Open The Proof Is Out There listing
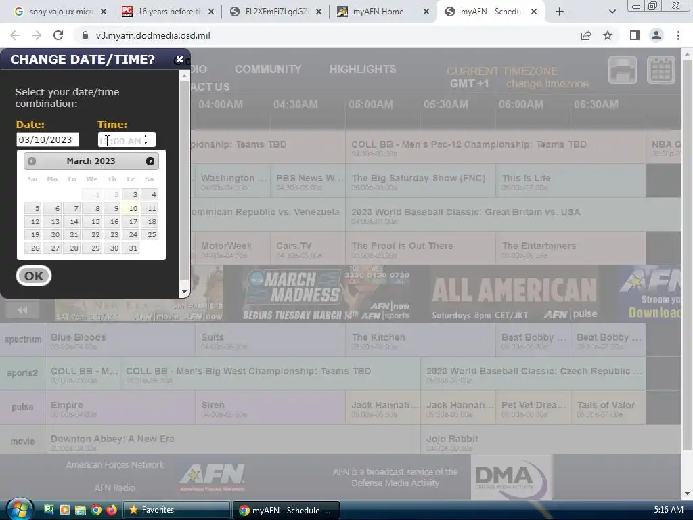Image resolution: width=693 pixels, height=520 pixels. [x=420, y=248]
